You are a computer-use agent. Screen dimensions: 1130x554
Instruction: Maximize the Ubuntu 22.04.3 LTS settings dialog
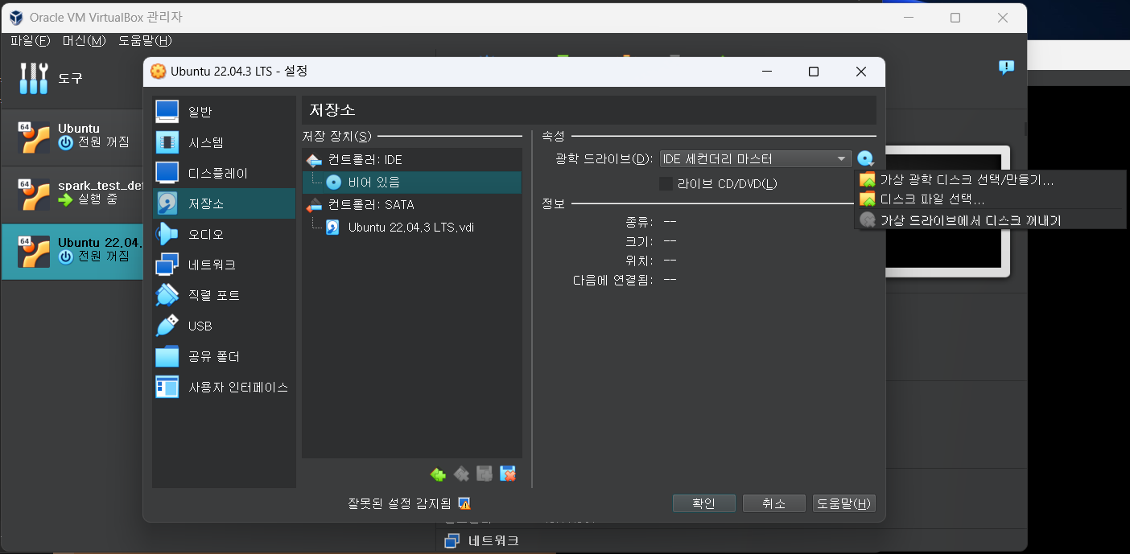pos(814,72)
